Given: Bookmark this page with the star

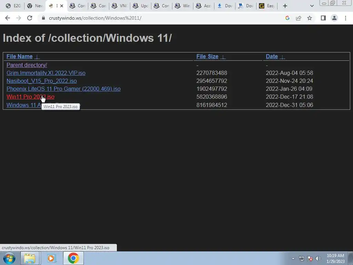Looking at the screenshot, I should 310,18.
